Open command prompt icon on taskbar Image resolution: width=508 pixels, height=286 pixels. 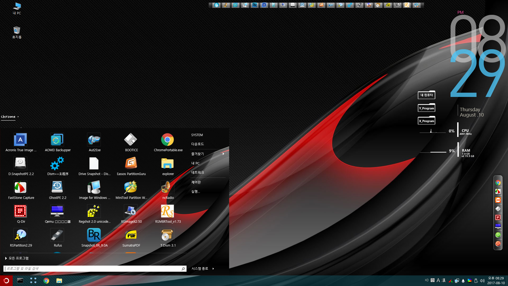20,281
